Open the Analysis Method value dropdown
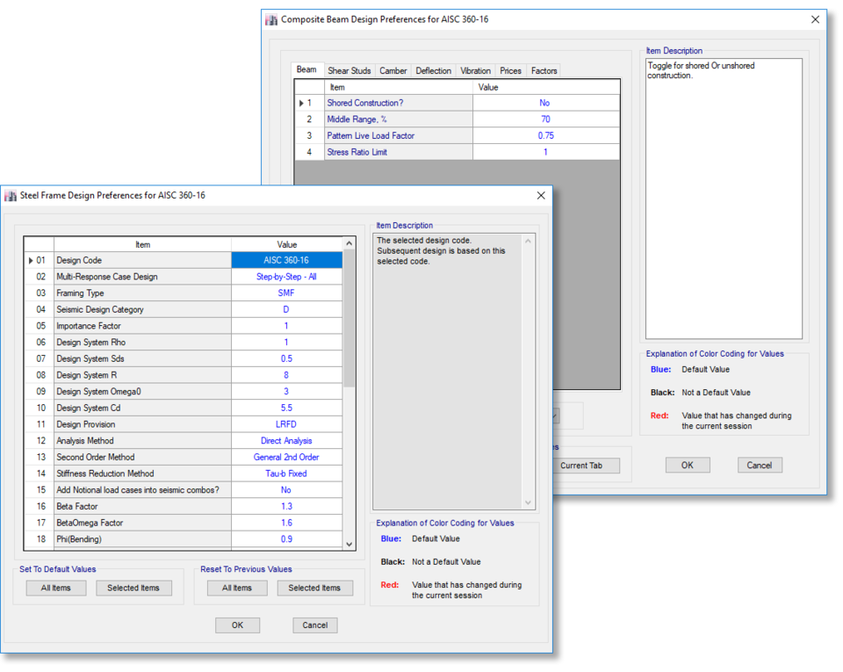The width and height of the screenshot is (843, 672). click(x=285, y=440)
